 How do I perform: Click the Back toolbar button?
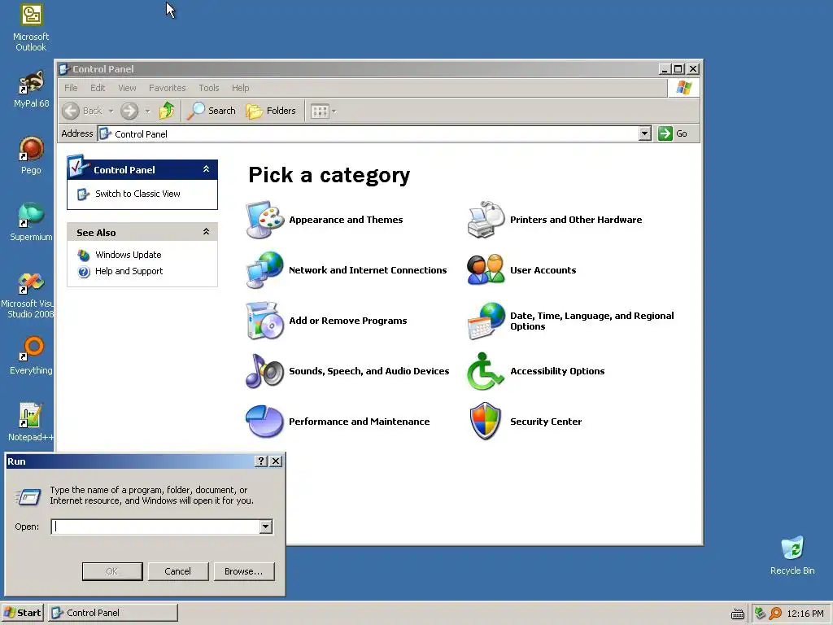pyautogui.click(x=82, y=111)
